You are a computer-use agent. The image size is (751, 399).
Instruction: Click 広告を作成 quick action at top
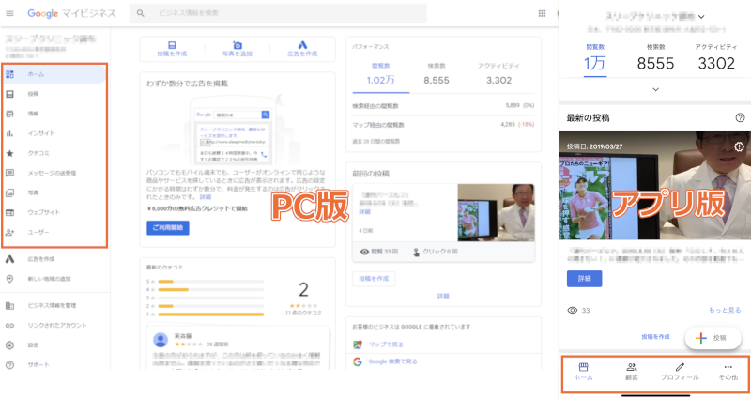(x=302, y=49)
